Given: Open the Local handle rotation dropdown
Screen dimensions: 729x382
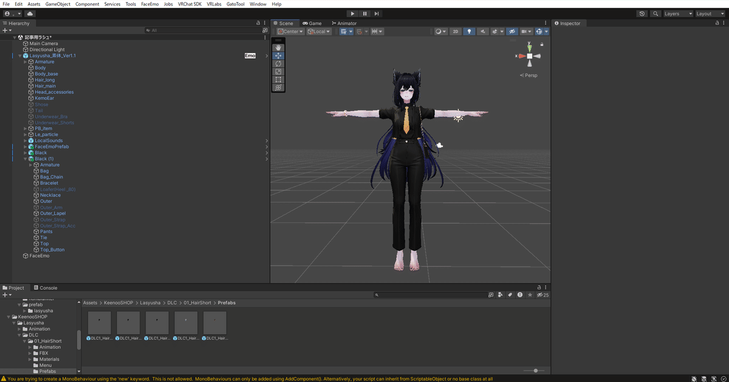Looking at the screenshot, I should pyautogui.click(x=319, y=32).
